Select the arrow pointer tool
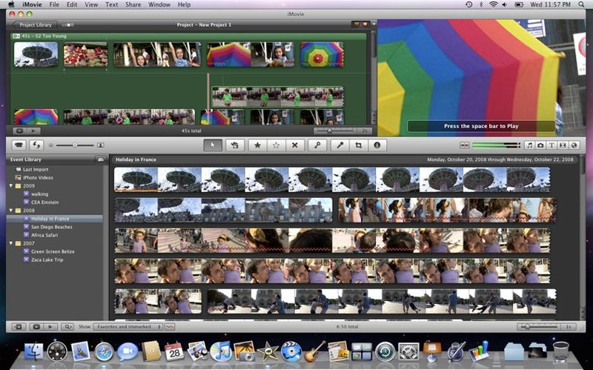Image resolution: width=593 pixels, height=370 pixels. tap(213, 145)
